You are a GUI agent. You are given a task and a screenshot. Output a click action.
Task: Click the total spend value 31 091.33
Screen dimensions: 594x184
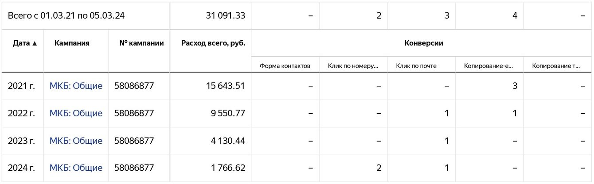coord(226,15)
